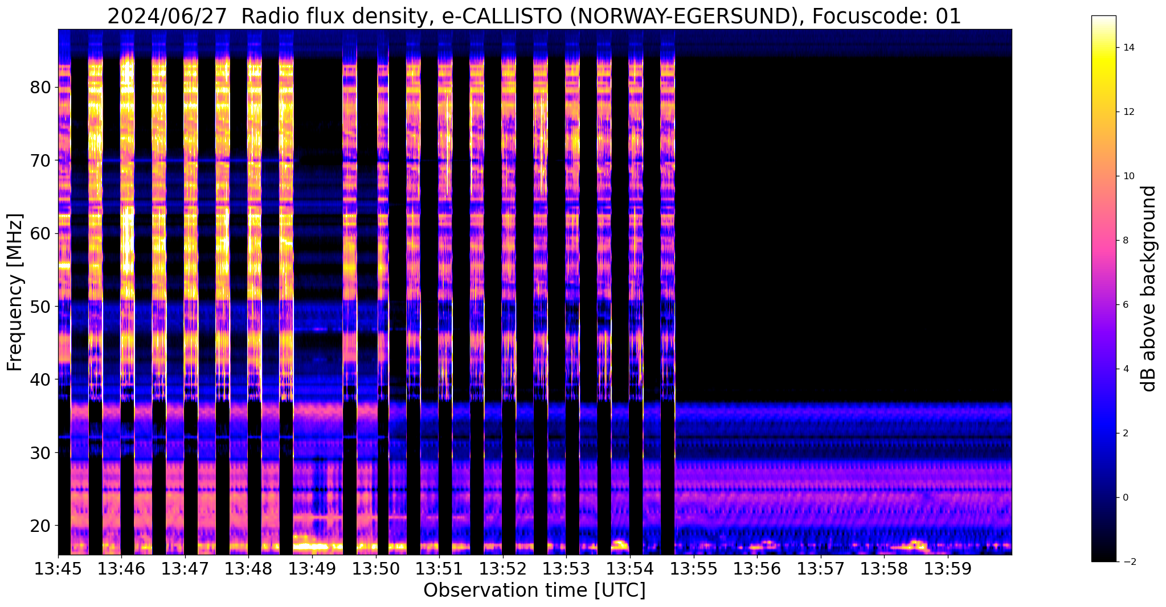Image resolution: width=1166 pixels, height=607 pixels.
Task: Click the colorbar tick value 0
Action: [x=1126, y=498]
